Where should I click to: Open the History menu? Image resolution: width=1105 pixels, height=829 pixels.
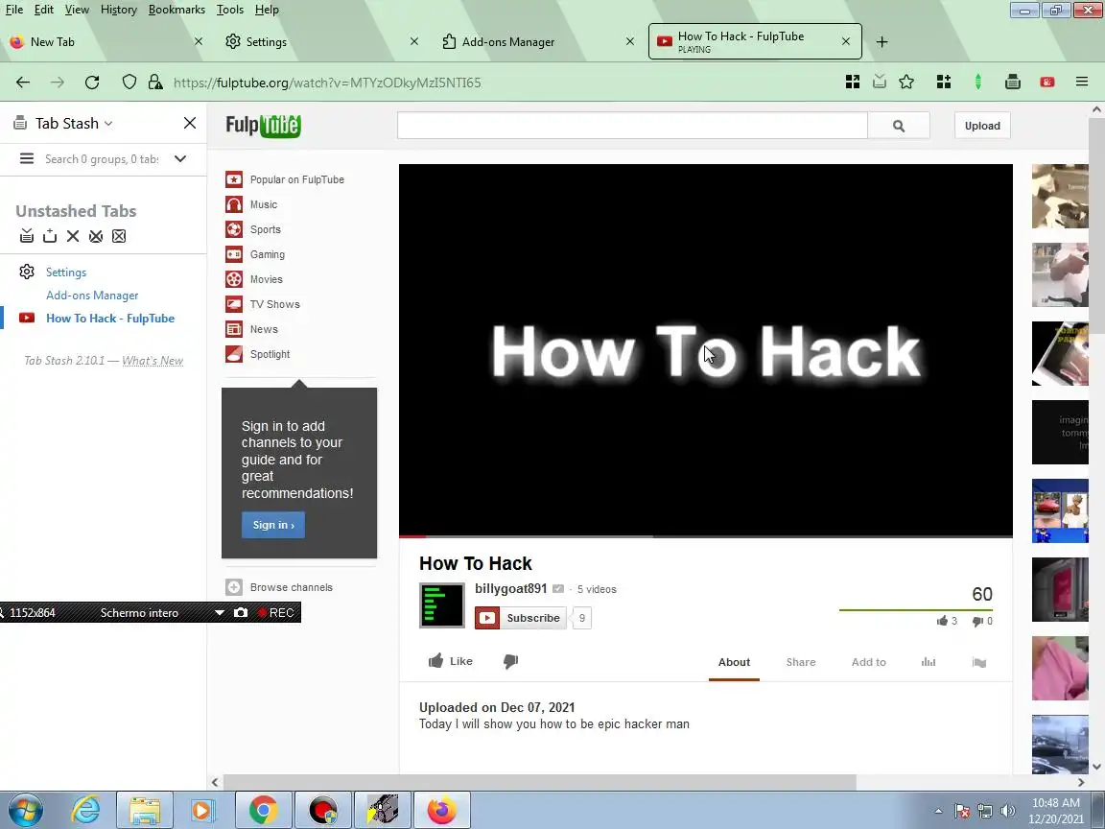(x=118, y=10)
